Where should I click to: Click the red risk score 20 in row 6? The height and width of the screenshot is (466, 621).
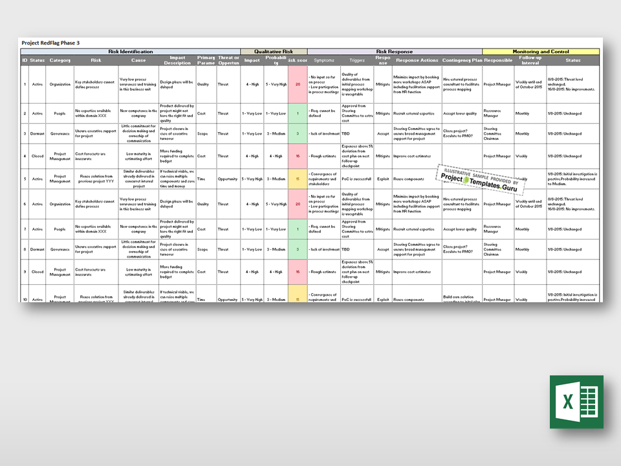coord(298,204)
